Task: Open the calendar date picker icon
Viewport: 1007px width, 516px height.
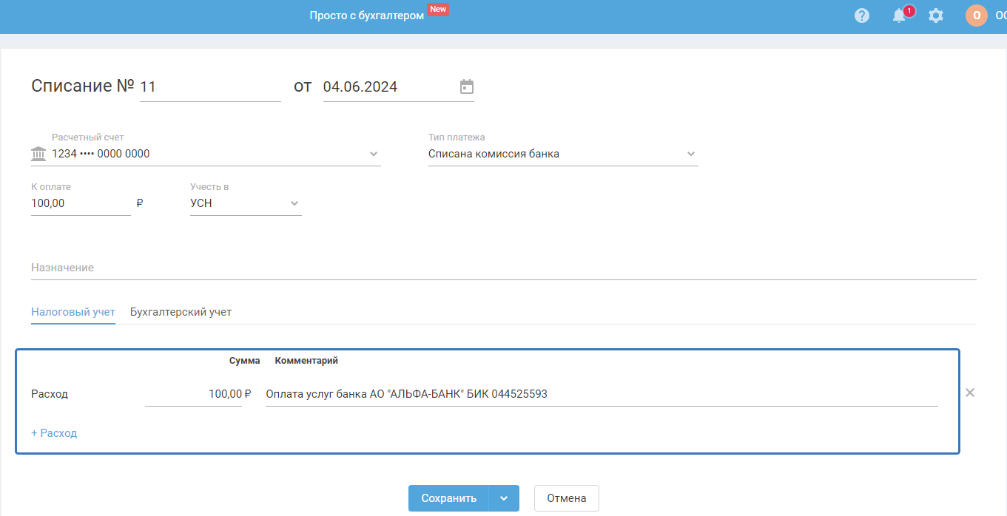Action: tap(467, 86)
